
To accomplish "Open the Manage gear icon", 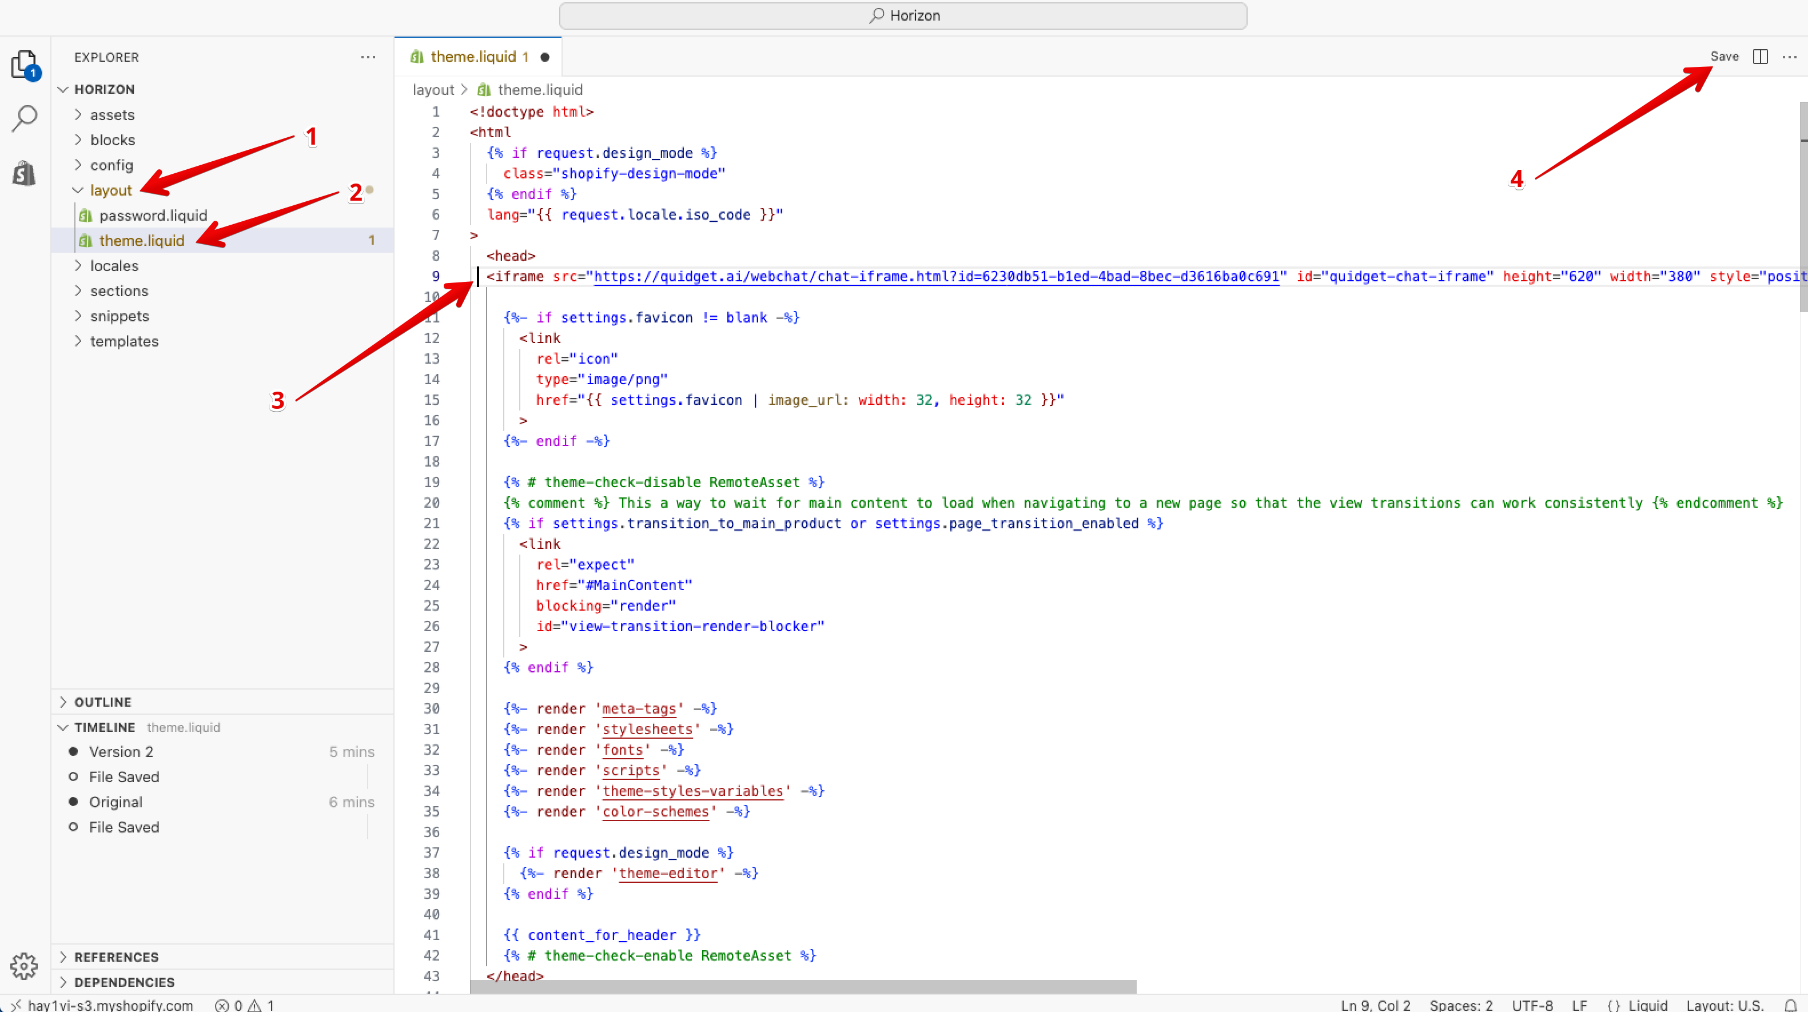I will (x=25, y=966).
